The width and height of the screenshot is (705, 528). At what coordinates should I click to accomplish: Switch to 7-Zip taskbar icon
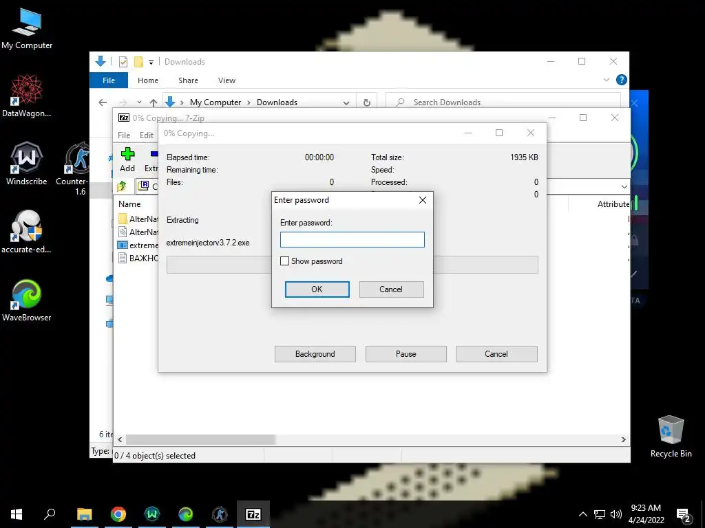point(253,514)
